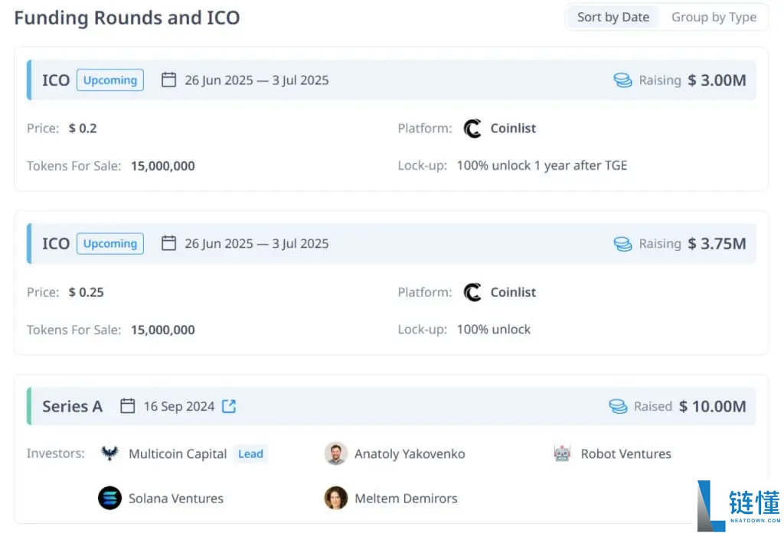This screenshot has width=784, height=533.
Task: Open the Multicoin Capital investor link
Action: coord(178,453)
